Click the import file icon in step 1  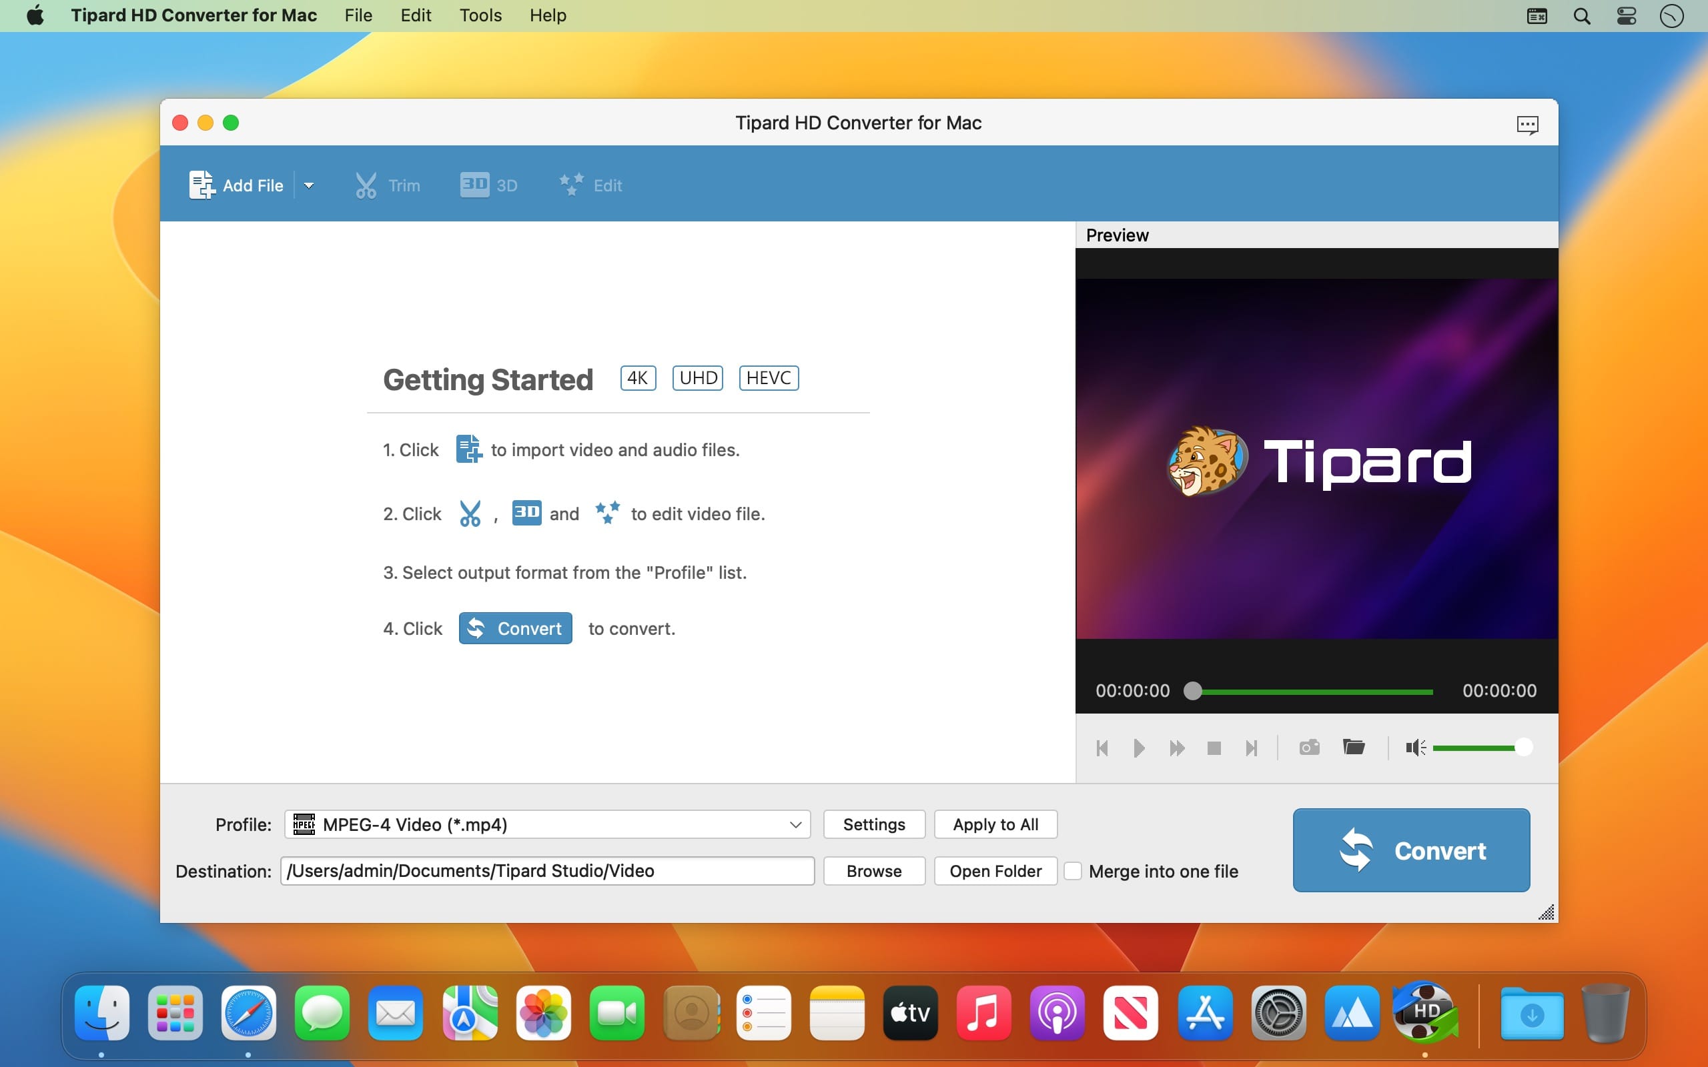(468, 449)
